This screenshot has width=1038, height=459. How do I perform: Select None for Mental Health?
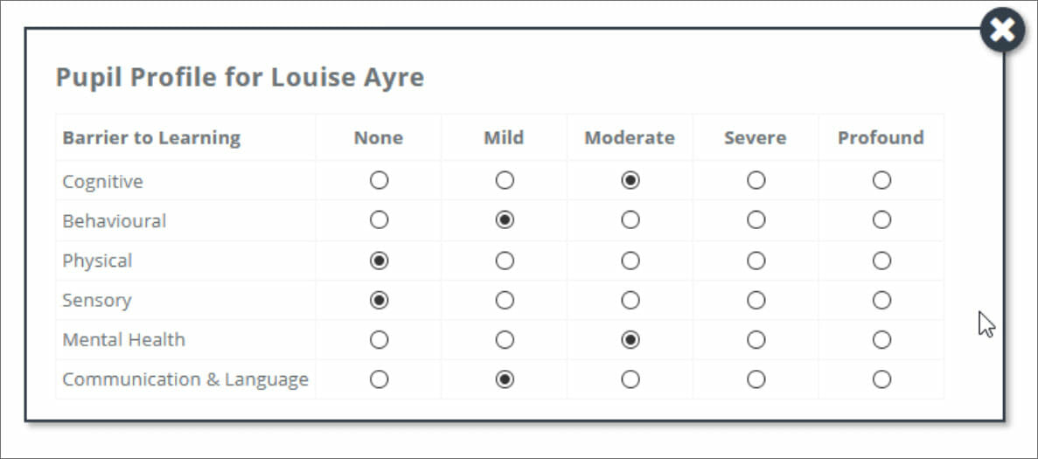tap(379, 340)
